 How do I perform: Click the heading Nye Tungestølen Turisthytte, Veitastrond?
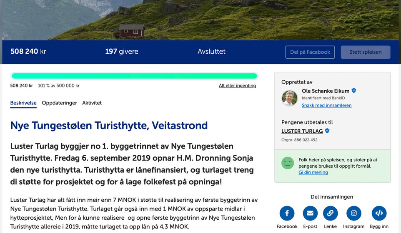(109, 126)
